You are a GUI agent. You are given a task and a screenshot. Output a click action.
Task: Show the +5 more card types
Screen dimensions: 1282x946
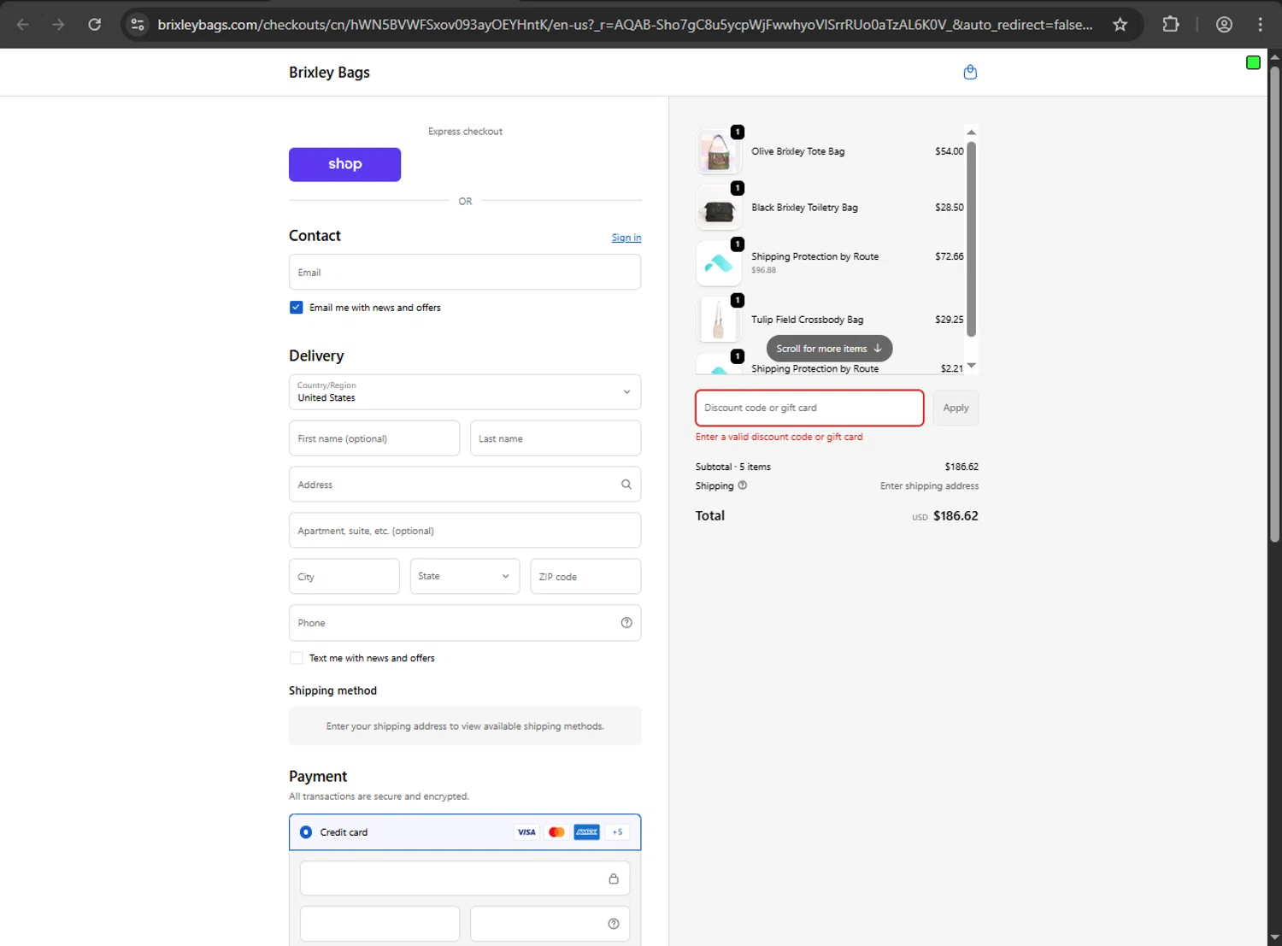[617, 832]
